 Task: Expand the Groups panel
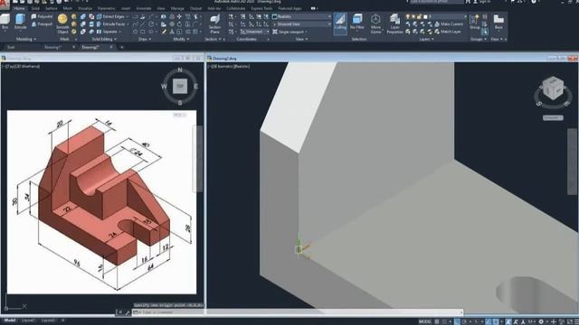tap(478, 39)
